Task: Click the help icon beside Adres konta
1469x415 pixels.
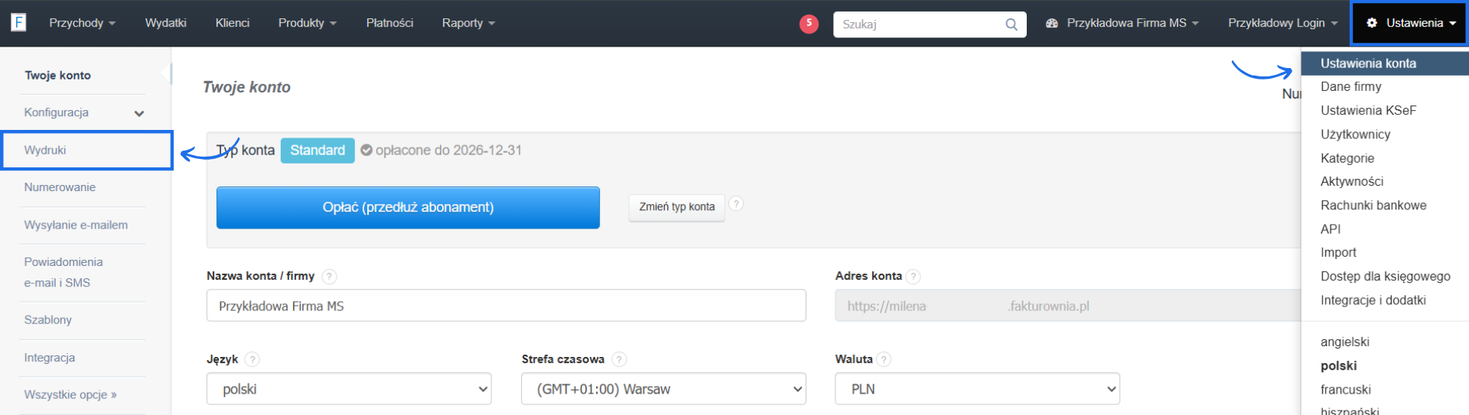Action: pyautogui.click(x=914, y=277)
